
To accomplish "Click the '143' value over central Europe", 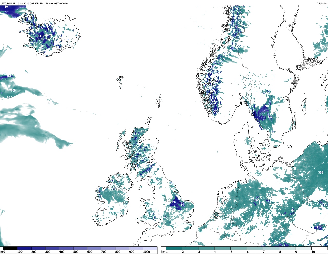I will click(282, 215).
